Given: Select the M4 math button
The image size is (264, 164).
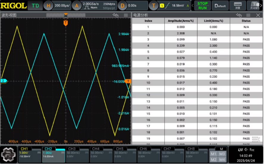Looking at the screenshot, I should 222,160.
